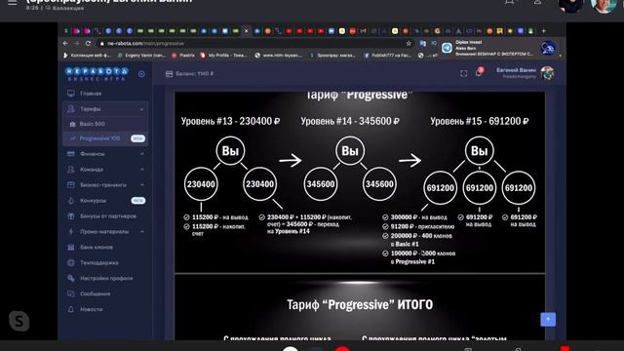Image resolution: width=624 pixels, height=351 pixels.
Task: Click the Skype S icon
Action: click(19, 321)
